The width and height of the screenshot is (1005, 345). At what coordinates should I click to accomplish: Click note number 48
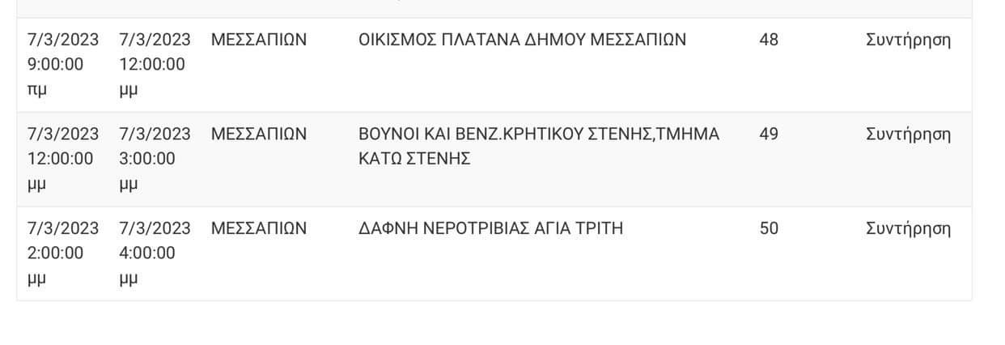(769, 40)
